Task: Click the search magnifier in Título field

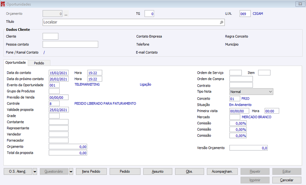Action: (x=221, y=23)
